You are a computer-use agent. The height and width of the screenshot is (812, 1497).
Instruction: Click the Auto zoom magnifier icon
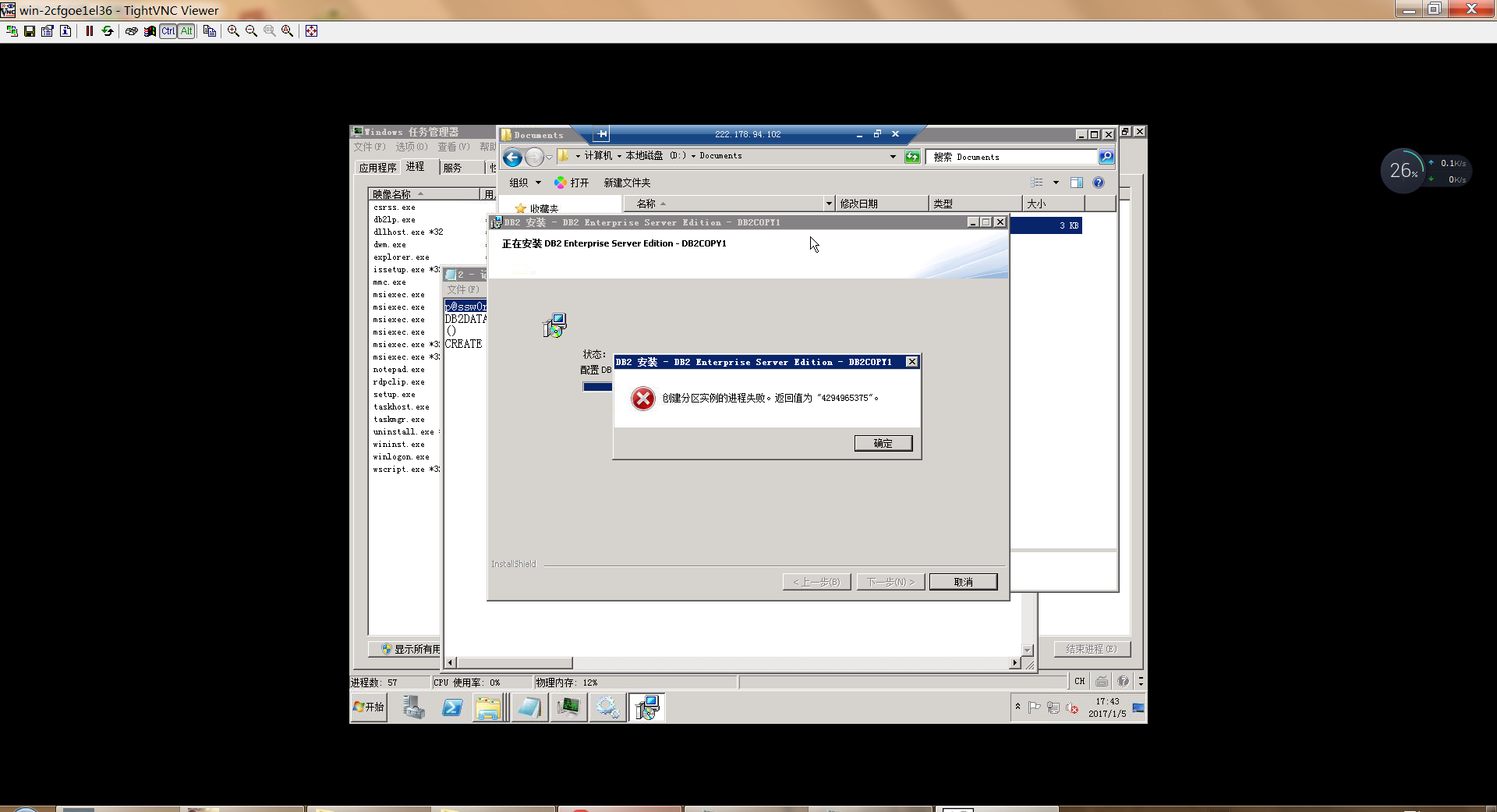coord(287,31)
